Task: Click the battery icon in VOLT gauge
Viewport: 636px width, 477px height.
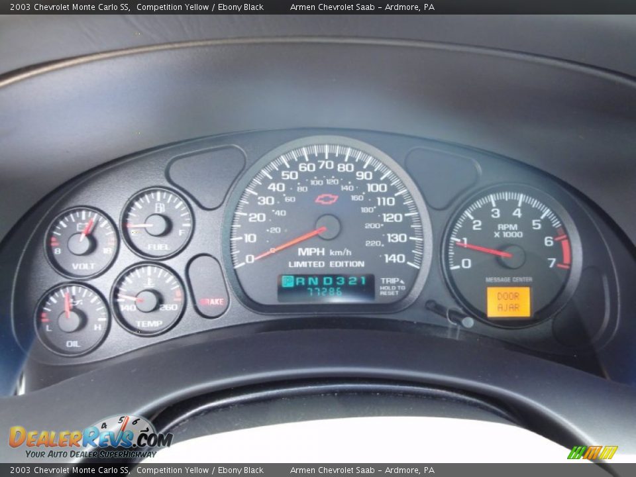Action: 83,229
